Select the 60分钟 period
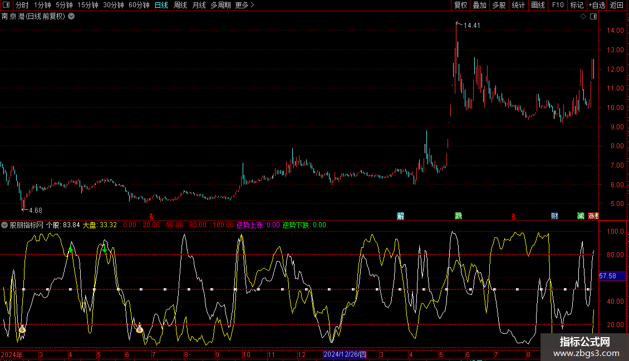The image size is (629, 361). point(139,5)
